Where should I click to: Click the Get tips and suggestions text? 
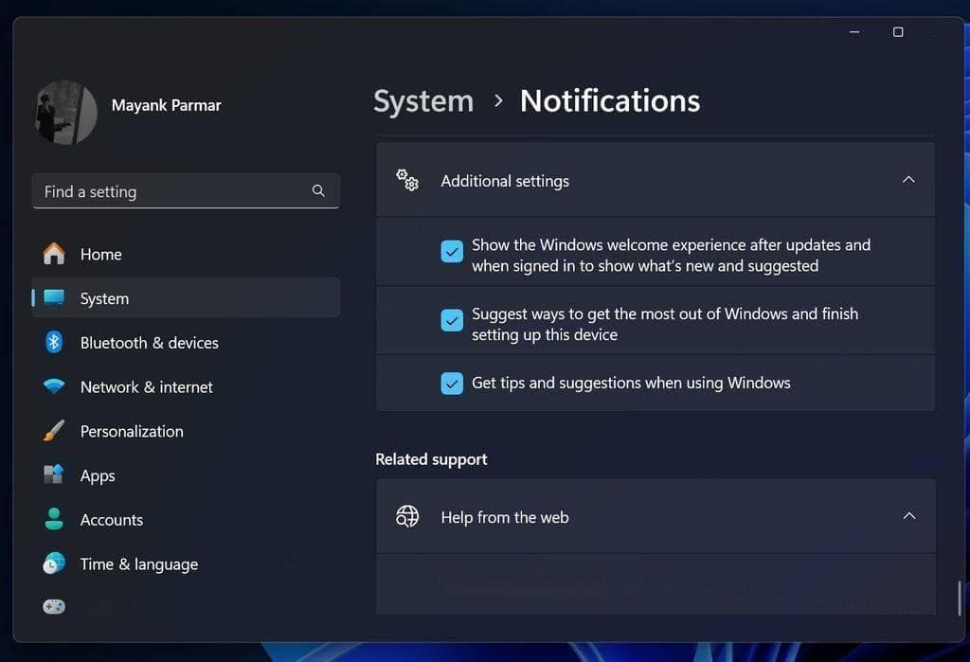point(631,383)
